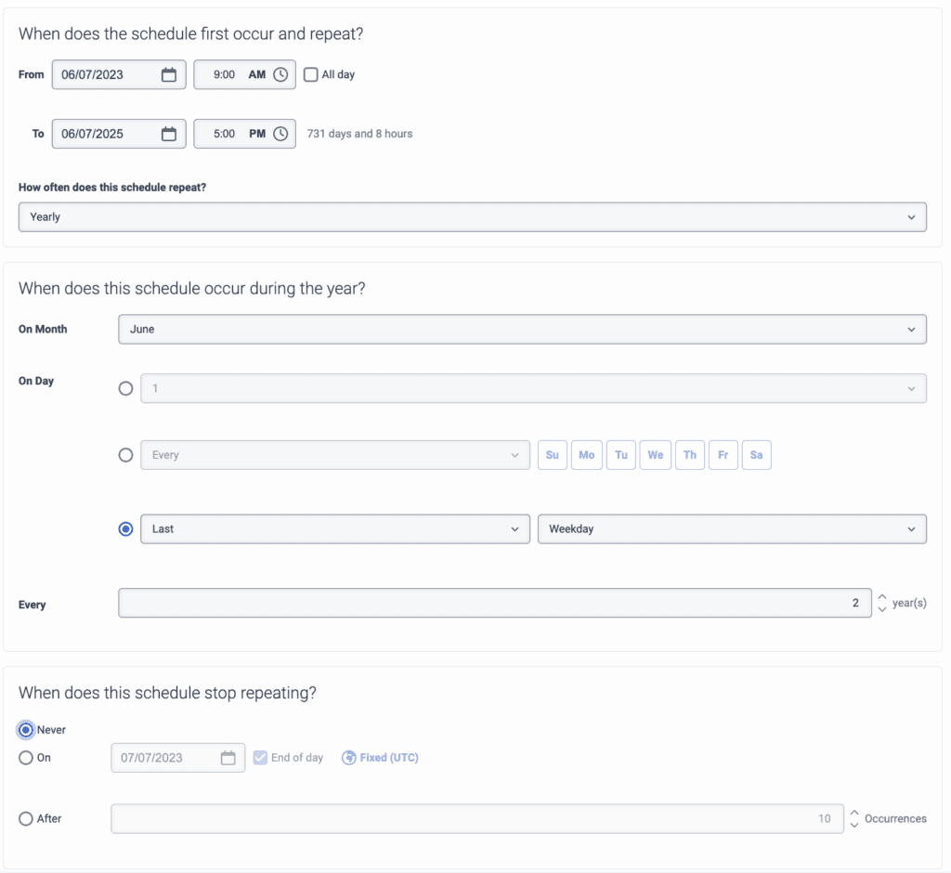
Task: Click the globe icon next to Fixed (UTC)
Action: point(349,758)
